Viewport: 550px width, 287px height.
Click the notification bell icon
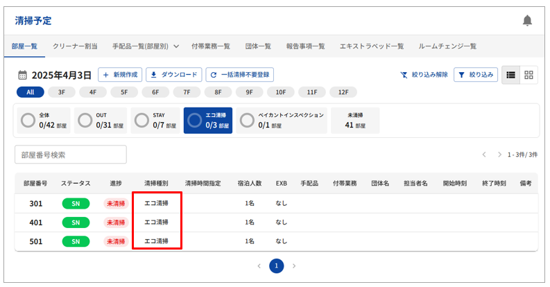click(527, 21)
